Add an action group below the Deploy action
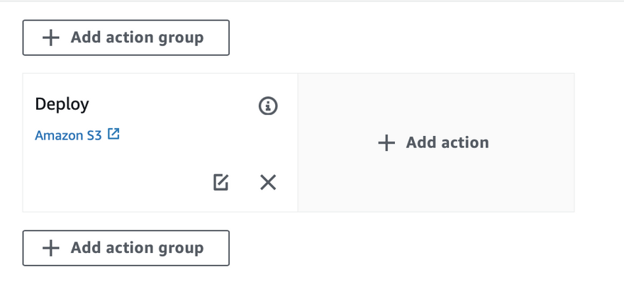The height and width of the screenshot is (289, 624). click(x=126, y=248)
